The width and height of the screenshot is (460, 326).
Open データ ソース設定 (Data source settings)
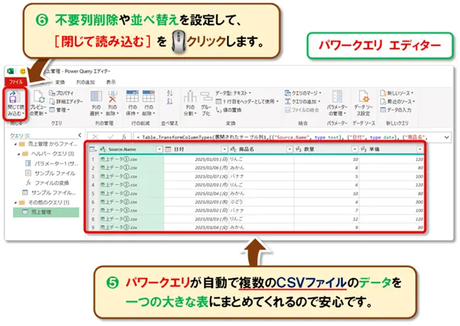pyautogui.click(x=363, y=104)
